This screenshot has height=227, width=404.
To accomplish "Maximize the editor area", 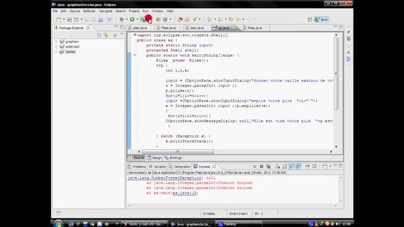I will pos(341,26).
